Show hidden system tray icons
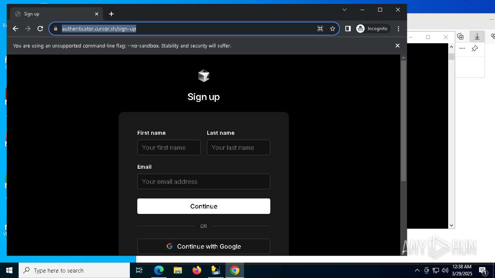The image size is (495, 278). point(417,270)
